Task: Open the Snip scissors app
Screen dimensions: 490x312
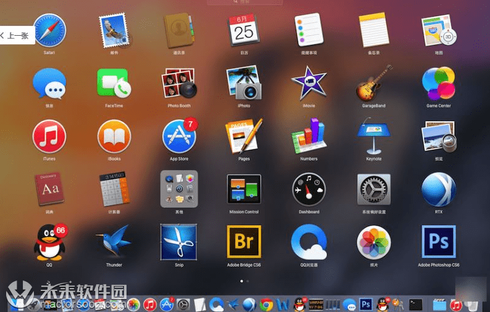Action: pos(179,242)
